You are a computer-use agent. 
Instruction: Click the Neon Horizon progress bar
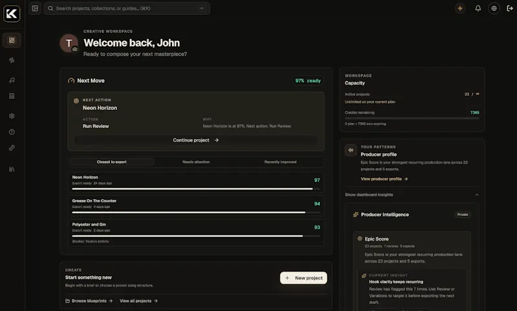(196, 189)
